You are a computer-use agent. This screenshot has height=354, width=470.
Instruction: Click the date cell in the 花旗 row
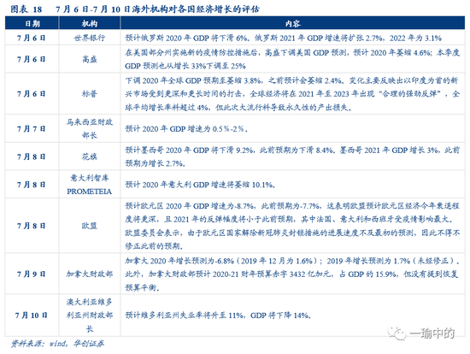[32, 156]
